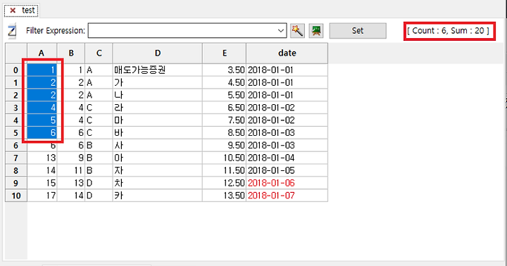Select row header 4
Image resolution: width=507 pixels, height=266 pixels.
pyautogui.click(x=16, y=120)
